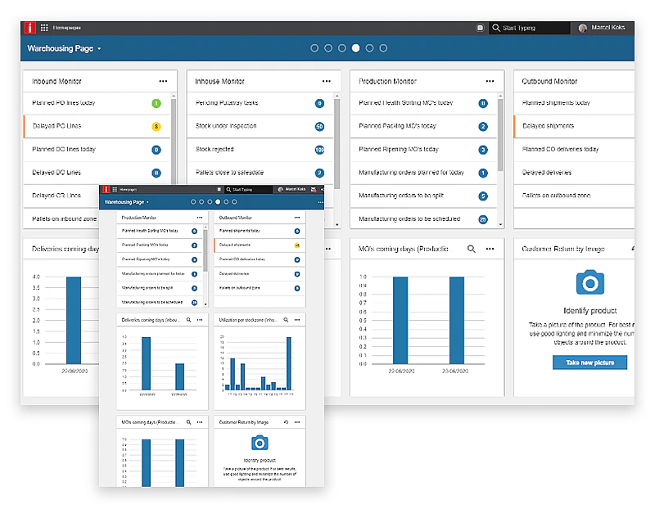Click the search magnifier inside the Start Typing bar
655x518 pixels.
(x=495, y=27)
